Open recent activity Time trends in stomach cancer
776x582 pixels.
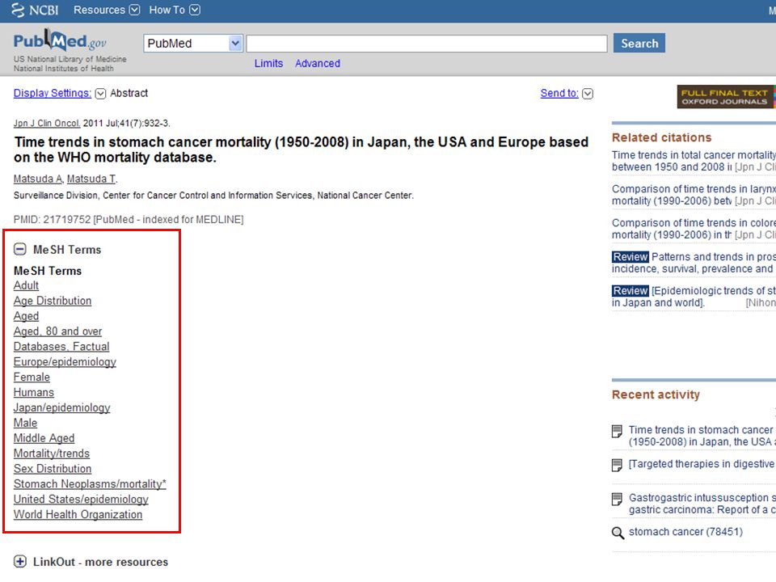point(702,436)
